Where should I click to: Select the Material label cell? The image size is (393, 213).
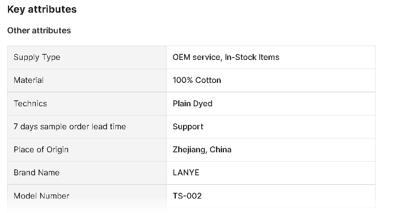[x=87, y=80]
